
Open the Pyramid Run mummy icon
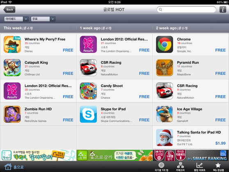(165, 67)
